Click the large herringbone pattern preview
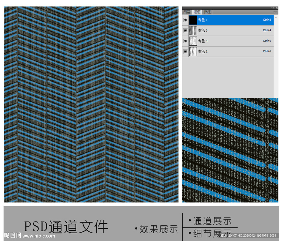Image resolution: width=282 pixels, height=241 pixels. (91, 105)
